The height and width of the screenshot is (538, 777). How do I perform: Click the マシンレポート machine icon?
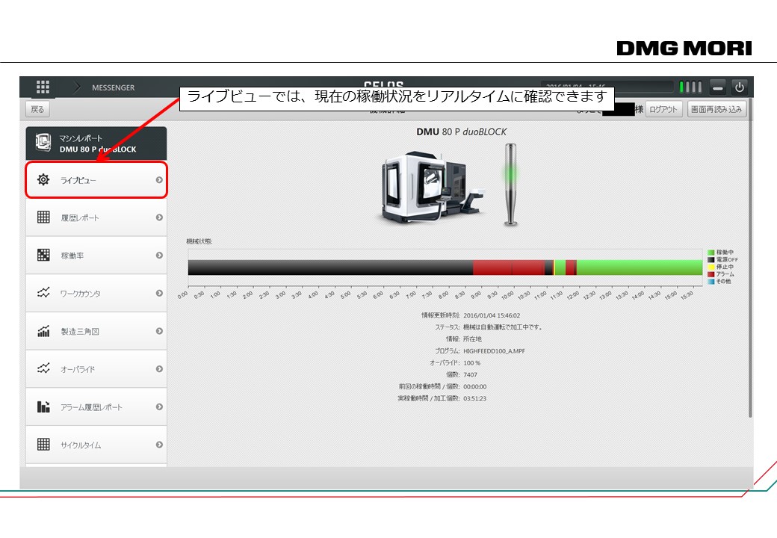pyautogui.click(x=43, y=142)
